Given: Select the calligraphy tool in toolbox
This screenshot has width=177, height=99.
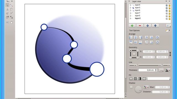Looking at the screenshot, I should click(7, 9).
